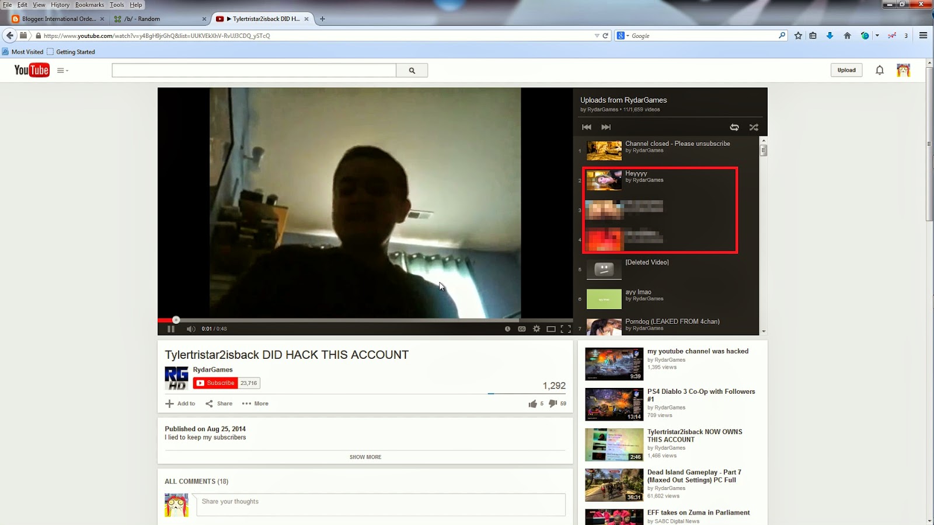
Task: Open the View menu
Action: pyautogui.click(x=39, y=5)
